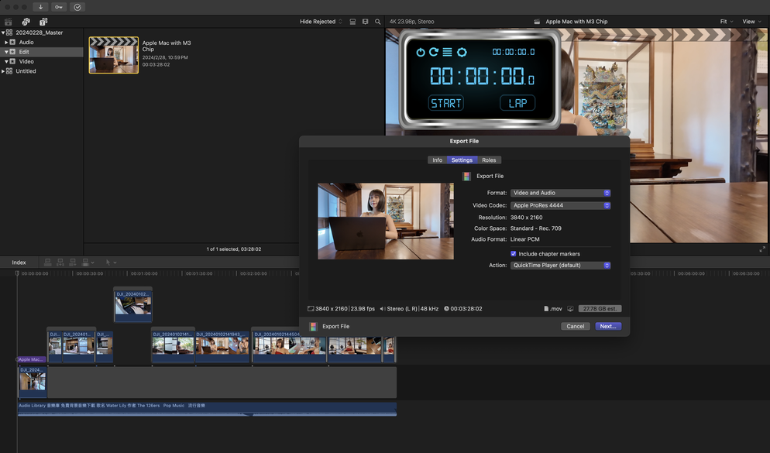Click the Untitled library grid icon
The image size is (770, 453).
click(x=9, y=71)
